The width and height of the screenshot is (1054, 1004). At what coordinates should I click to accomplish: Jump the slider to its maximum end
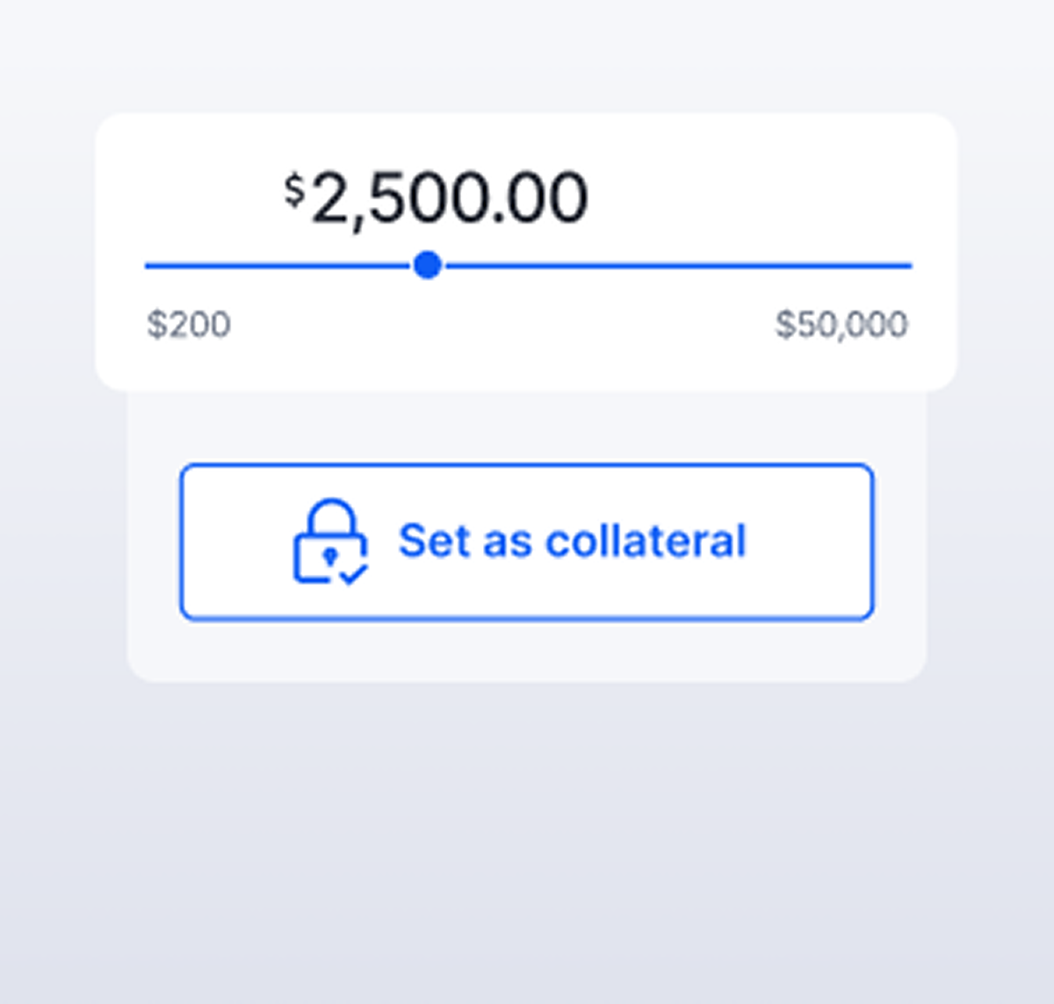[x=910, y=265]
